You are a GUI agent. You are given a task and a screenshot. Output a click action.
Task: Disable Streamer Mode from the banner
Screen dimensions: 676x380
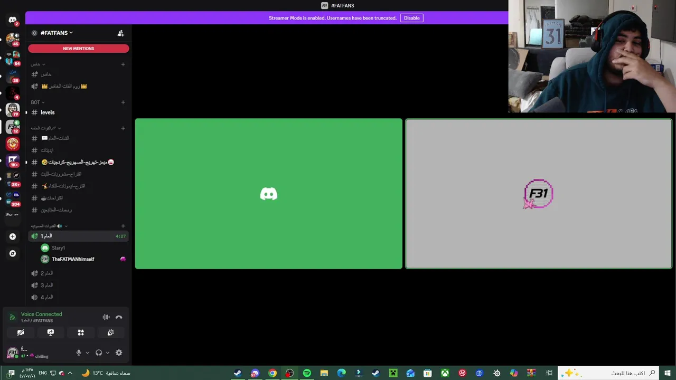pyautogui.click(x=411, y=18)
